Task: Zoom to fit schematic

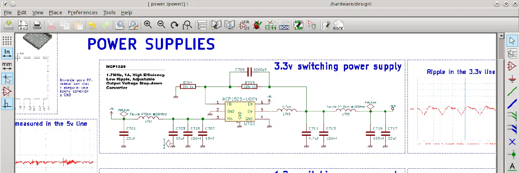Action: [x=188, y=25]
